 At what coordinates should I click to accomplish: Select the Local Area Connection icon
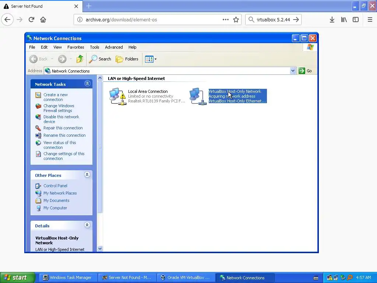[117, 96]
